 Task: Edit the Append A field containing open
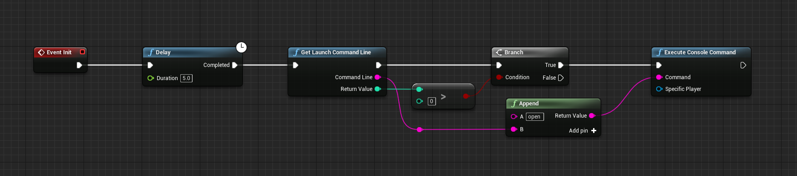[x=535, y=117]
